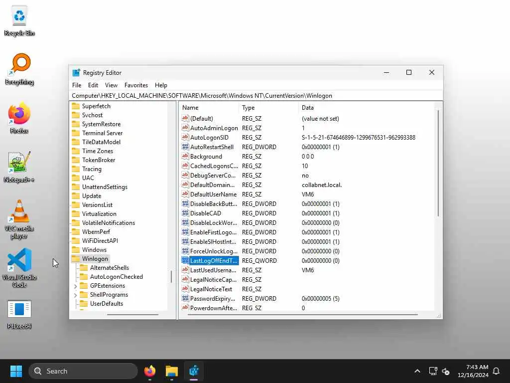Click Registry Editor taskbar icon
This screenshot has width=510, height=383.
pos(194,371)
